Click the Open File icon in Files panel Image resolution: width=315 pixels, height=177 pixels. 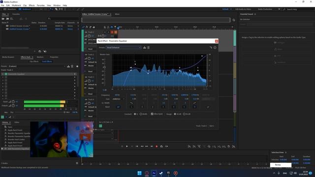coord(3,19)
